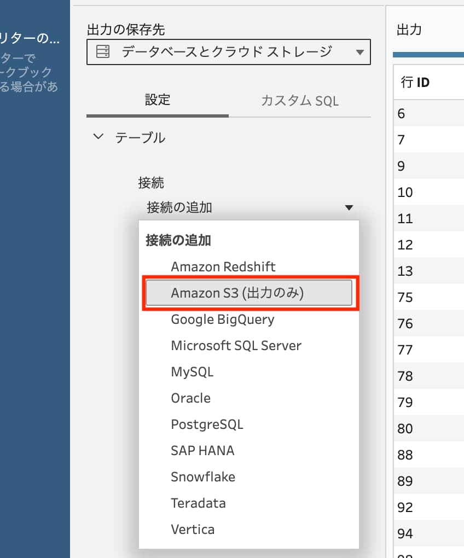Click the 出力 panel title

tap(409, 30)
